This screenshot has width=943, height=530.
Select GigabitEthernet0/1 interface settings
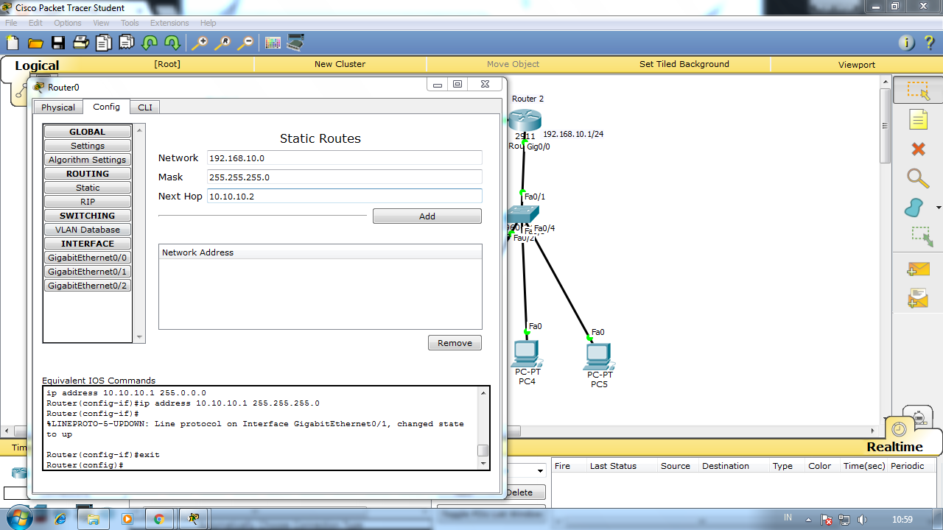click(87, 271)
